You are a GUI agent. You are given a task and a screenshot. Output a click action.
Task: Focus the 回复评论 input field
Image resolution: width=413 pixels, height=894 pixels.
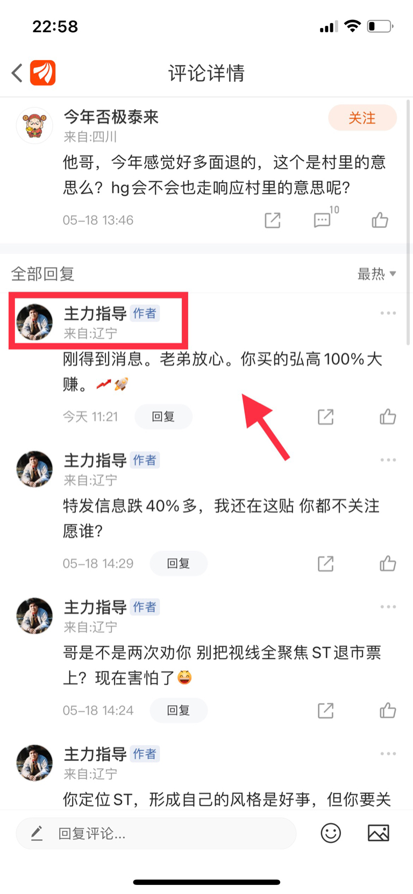(x=156, y=833)
